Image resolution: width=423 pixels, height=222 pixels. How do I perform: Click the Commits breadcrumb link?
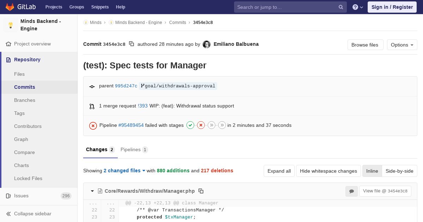178,23
